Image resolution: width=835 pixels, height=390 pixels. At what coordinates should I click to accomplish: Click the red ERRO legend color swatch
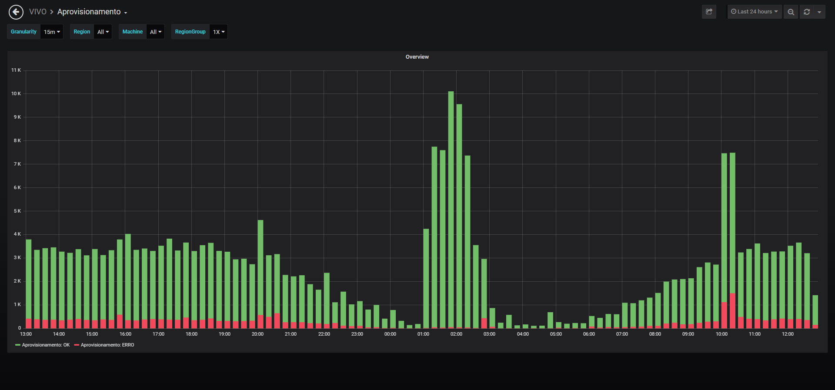pyautogui.click(x=77, y=345)
